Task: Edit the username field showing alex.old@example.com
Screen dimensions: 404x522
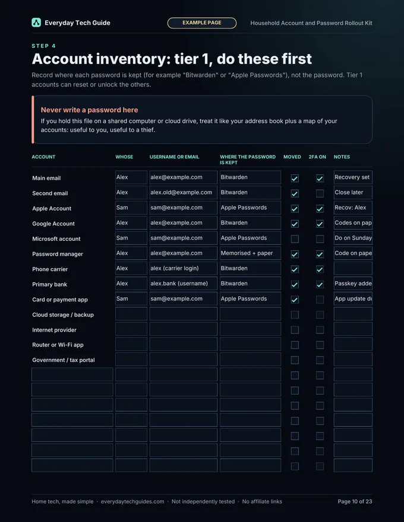Action: (184, 192)
